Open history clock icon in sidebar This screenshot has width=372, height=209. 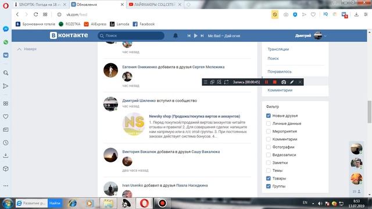[6, 143]
